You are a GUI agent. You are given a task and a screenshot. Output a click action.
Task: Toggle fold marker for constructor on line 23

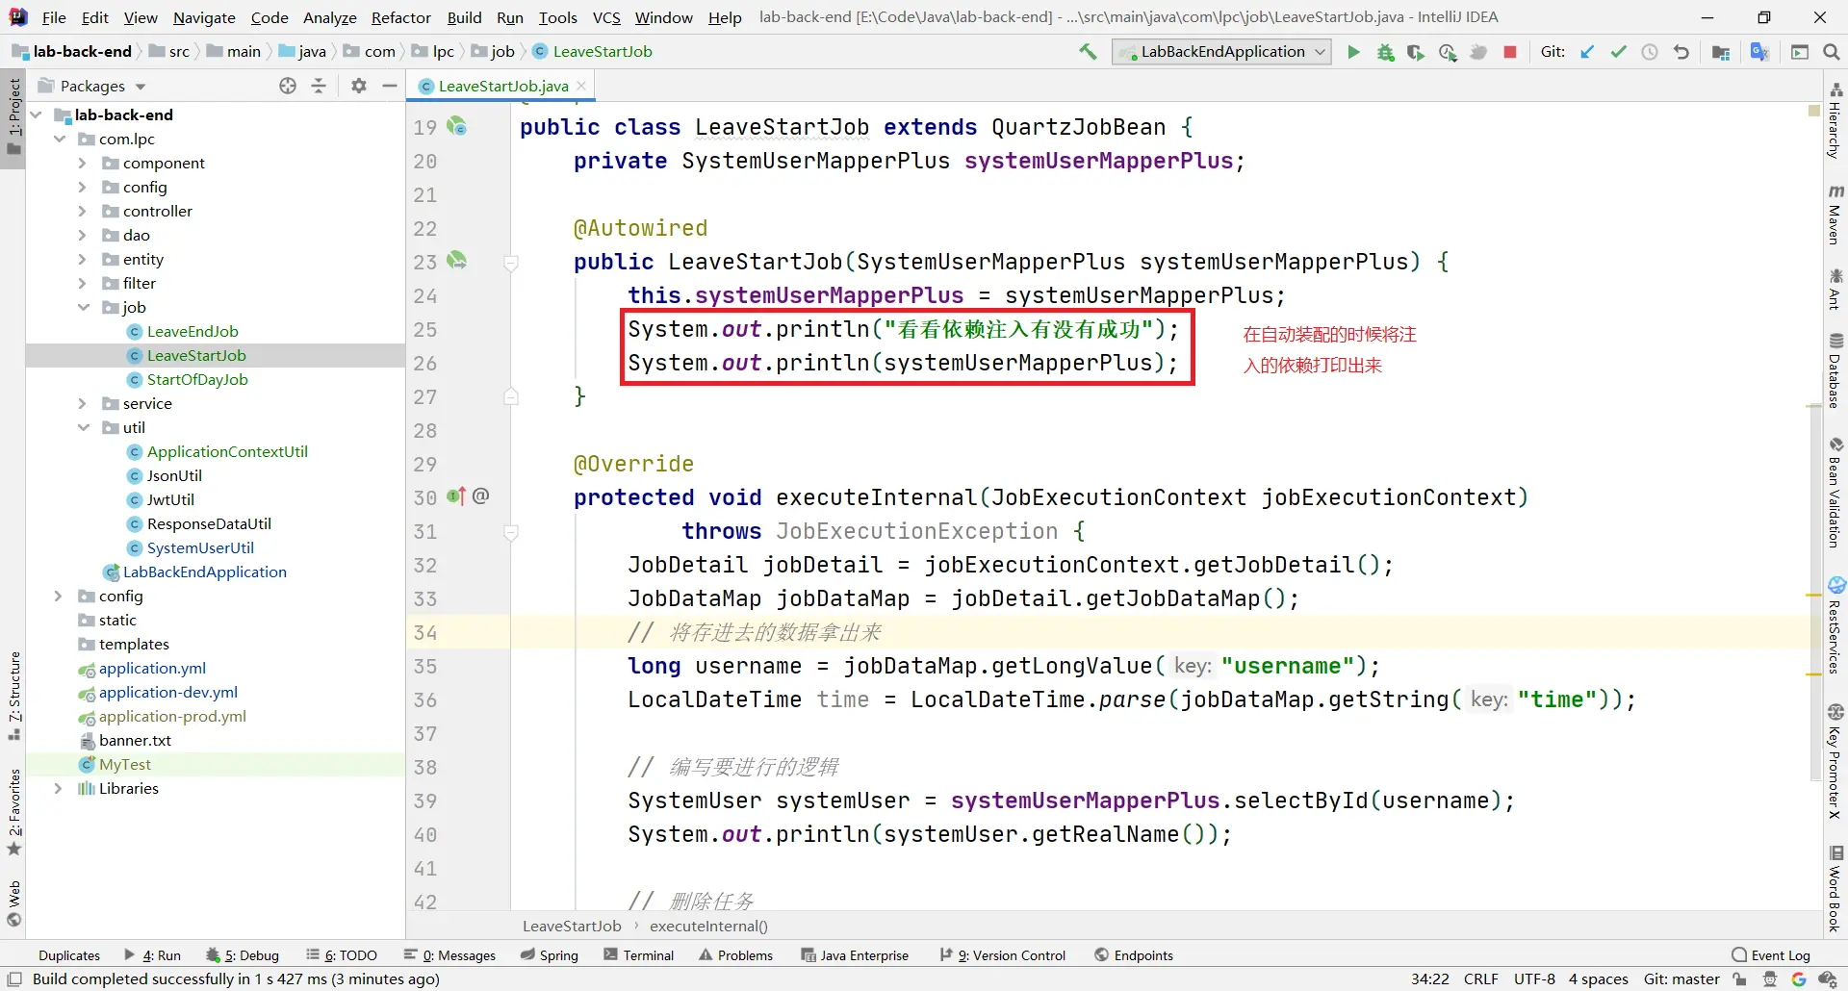[511, 263]
